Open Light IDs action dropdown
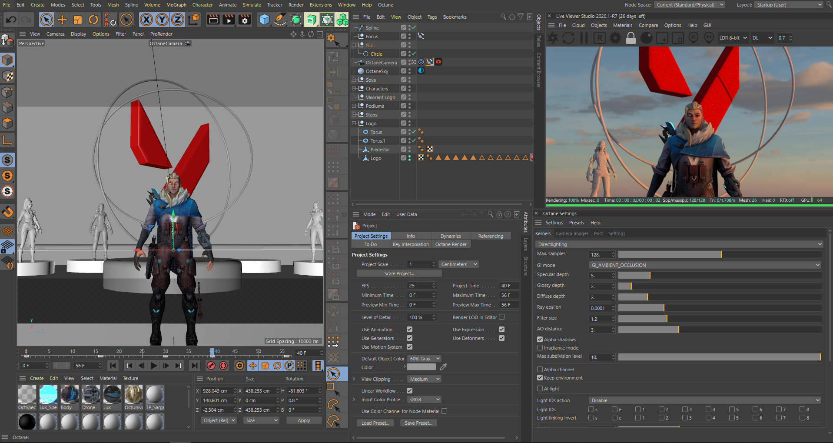Viewport: 833px width, 443px height. (705, 400)
